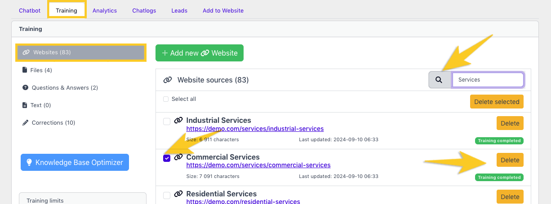This screenshot has width=551, height=204.
Task: Click link icon beside Residential Services
Action: click(178, 194)
